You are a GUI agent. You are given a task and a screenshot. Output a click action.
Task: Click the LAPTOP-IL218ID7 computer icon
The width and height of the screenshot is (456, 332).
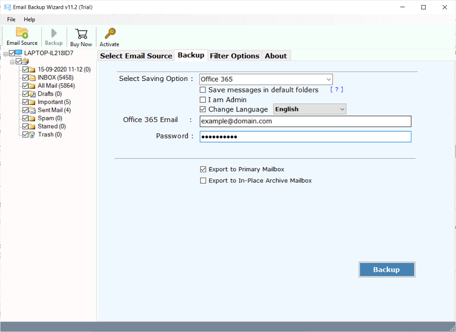[19, 53]
